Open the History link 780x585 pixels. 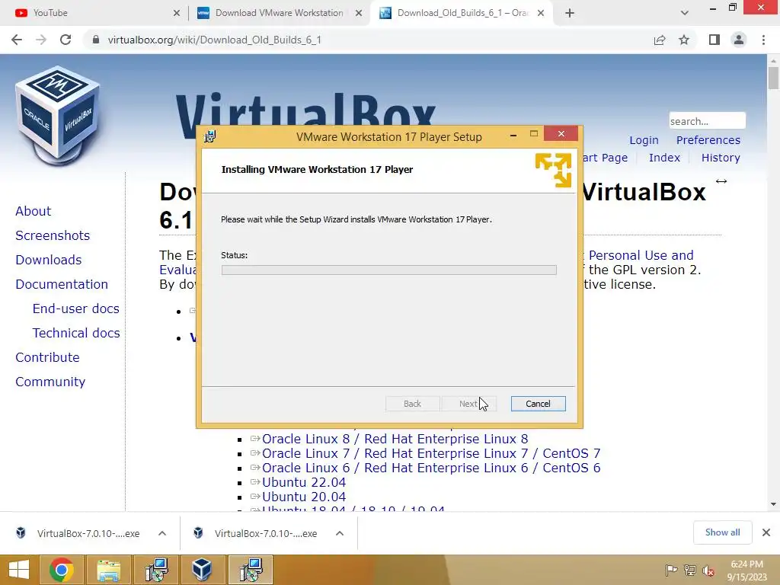pyautogui.click(x=721, y=158)
